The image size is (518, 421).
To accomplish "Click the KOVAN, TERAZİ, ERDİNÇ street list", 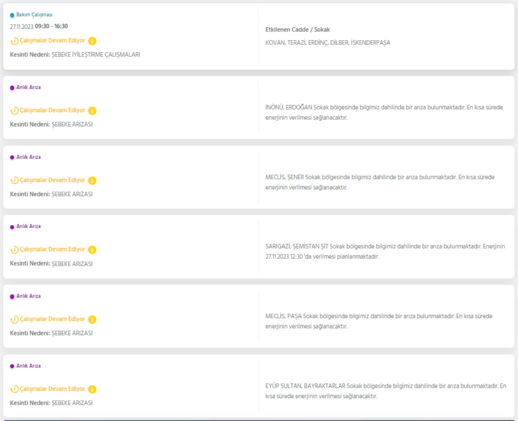I will [328, 43].
